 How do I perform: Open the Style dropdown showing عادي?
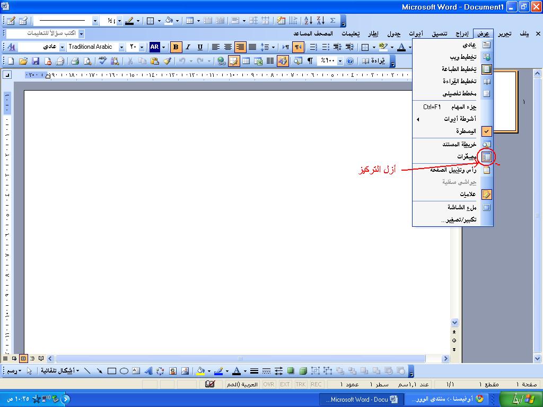point(63,47)
